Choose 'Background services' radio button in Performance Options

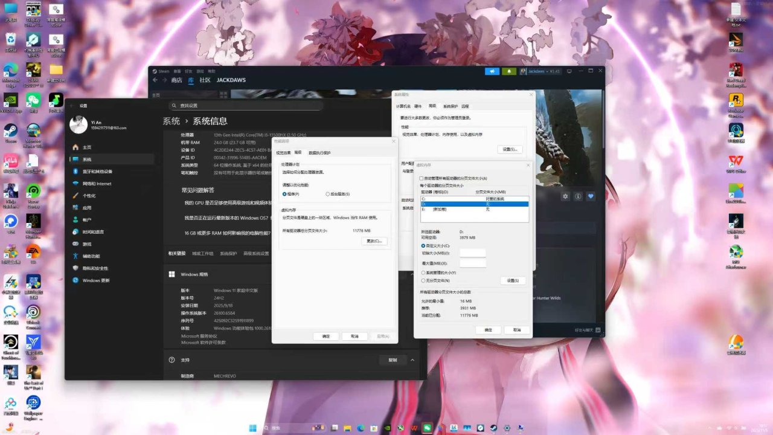(x=328, y=194)
